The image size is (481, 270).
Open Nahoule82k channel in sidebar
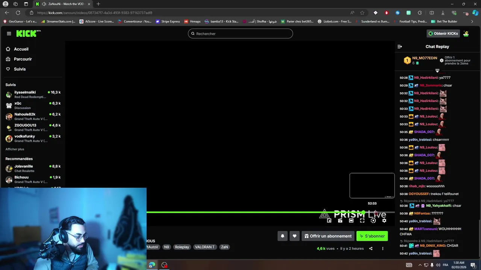33,116
